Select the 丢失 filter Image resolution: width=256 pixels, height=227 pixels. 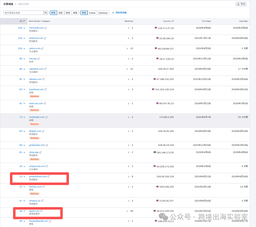pyautogui.click(x=75, y=13)
